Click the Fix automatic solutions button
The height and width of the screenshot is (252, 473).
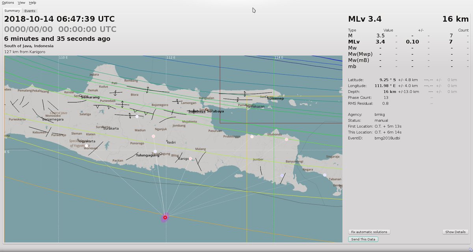pyautogui.click(x=369, y=232)
